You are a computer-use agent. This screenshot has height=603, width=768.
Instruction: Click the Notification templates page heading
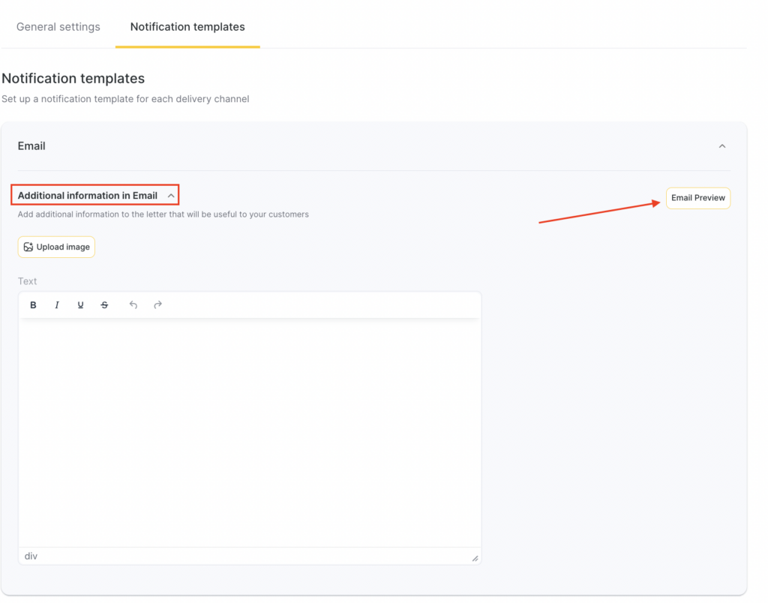coord(73,79)
